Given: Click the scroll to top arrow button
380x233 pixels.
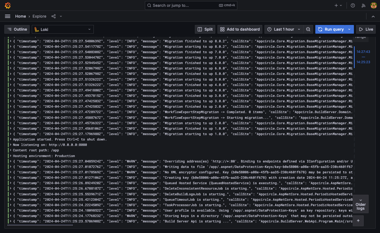Looking at the screenshot, I should coord(358,221).
